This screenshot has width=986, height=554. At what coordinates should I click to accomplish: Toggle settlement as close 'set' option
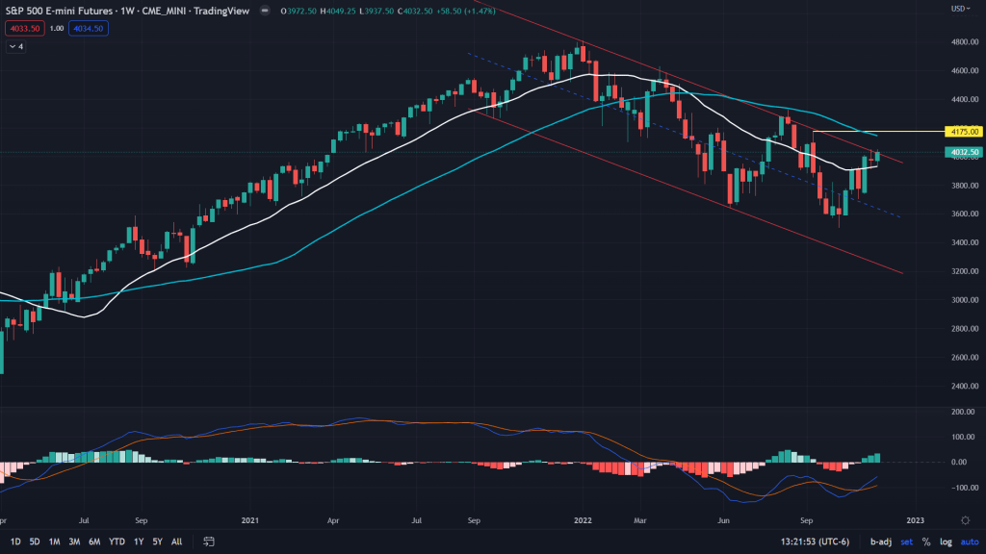[906, 541]
